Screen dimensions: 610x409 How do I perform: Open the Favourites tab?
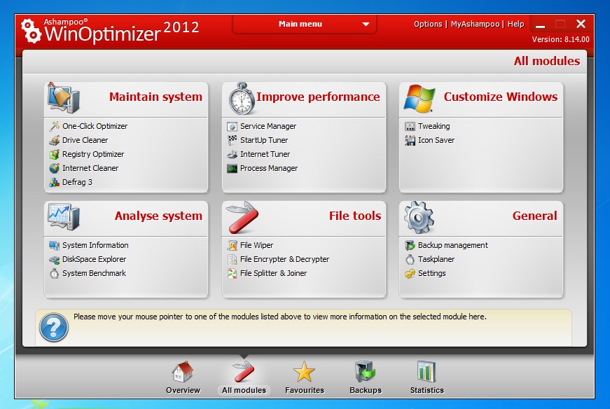tap(304, 378)
